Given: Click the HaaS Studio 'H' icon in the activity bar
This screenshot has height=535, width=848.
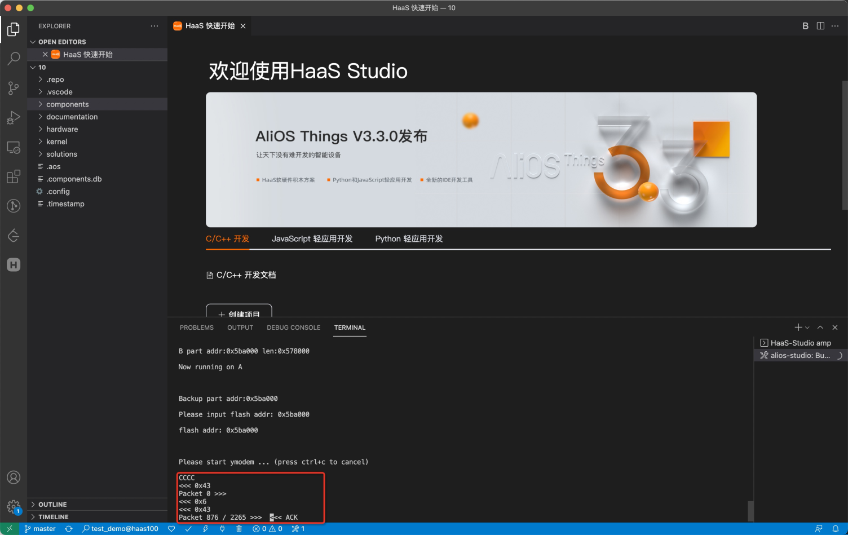Looking at the screenshot, I should [14, 264].
